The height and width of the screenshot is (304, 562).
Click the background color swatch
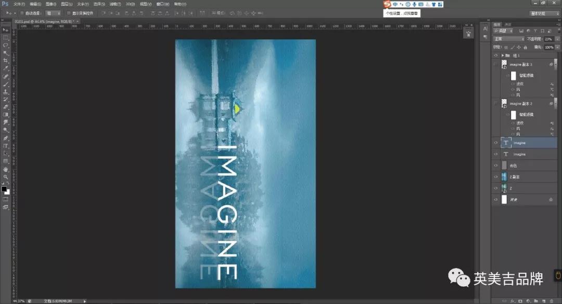(x=8, y=192)
